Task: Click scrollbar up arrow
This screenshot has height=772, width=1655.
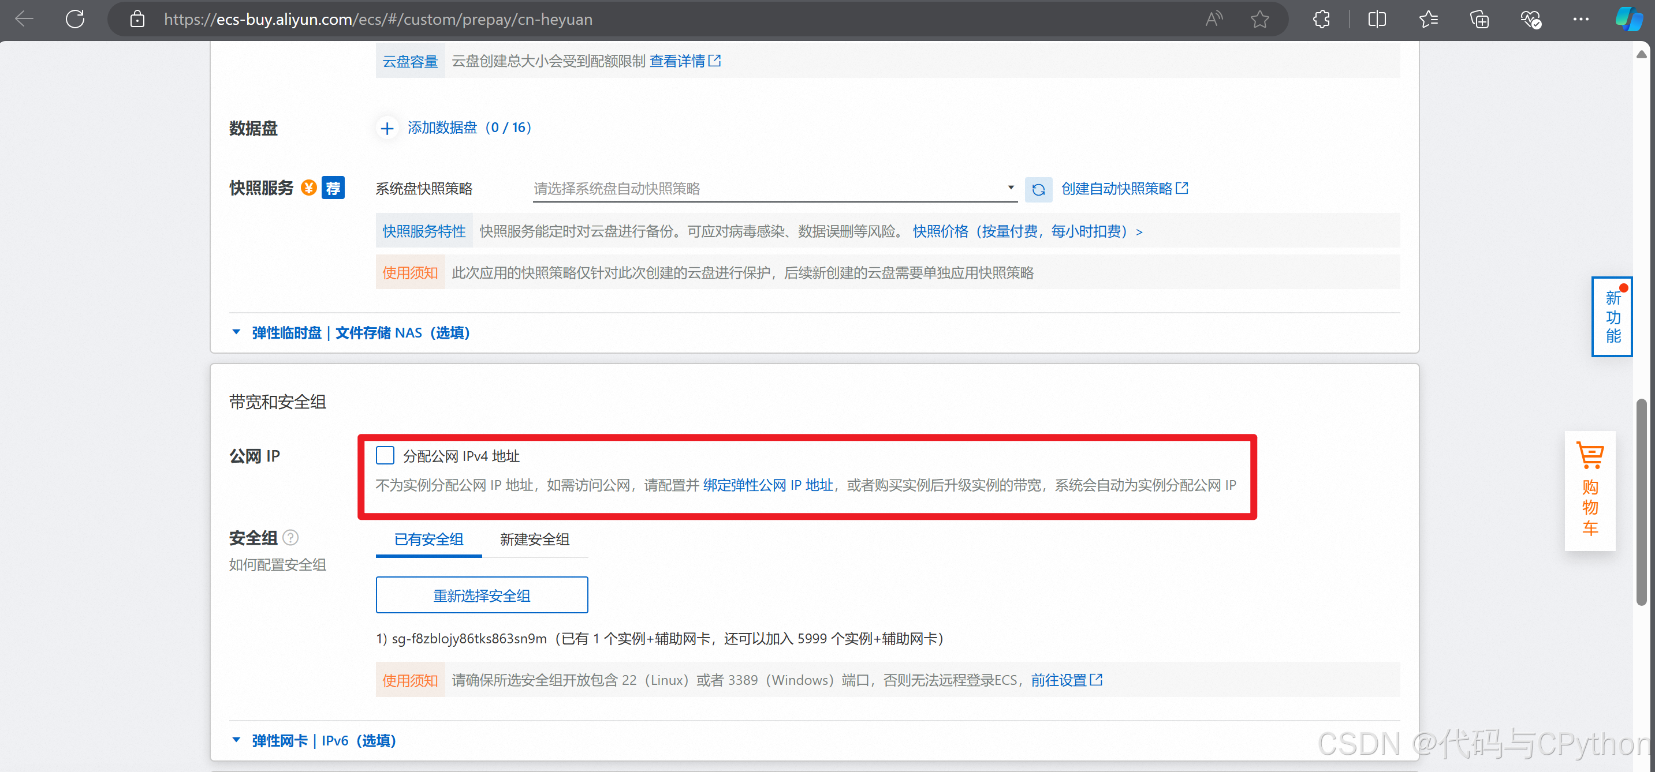Action: (x=1642, y=55)
